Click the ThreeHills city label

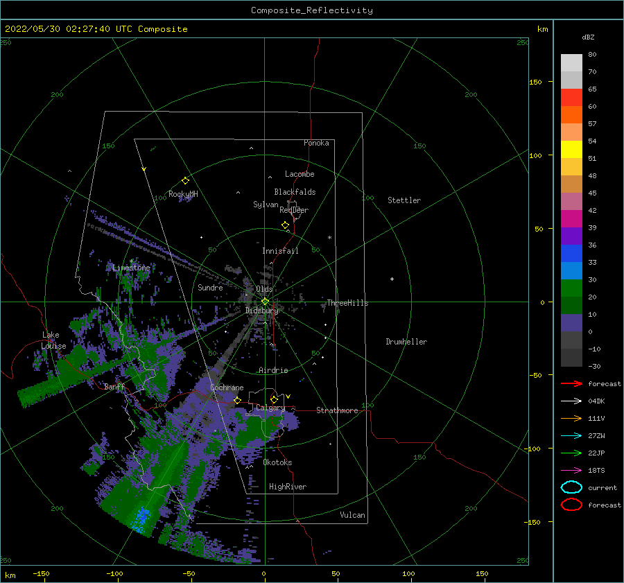click(347, 303)
